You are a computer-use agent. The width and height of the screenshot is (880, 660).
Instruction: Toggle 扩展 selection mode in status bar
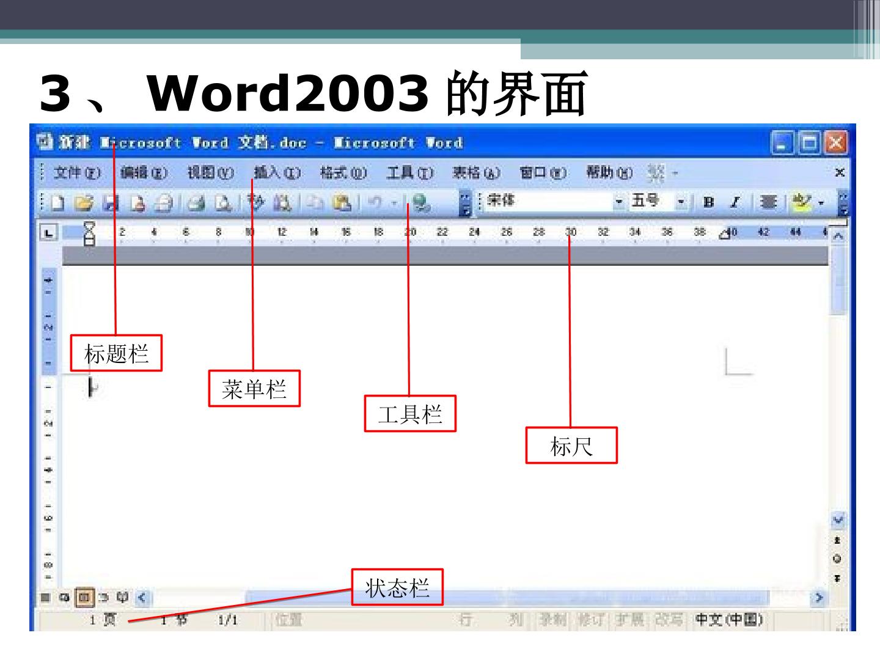click(x=629, y=620)
